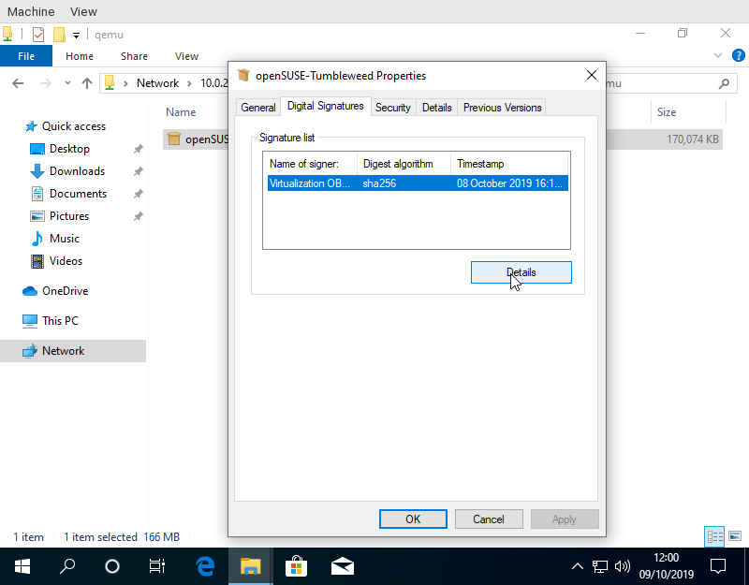Launch Microsoft Edge from the taskbar

(205, 566)
